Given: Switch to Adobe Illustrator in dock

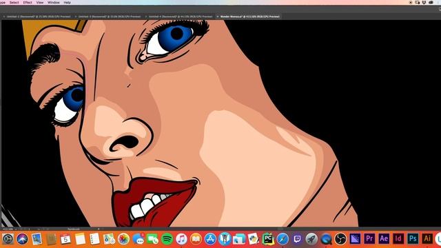Looking at the screenshot, I should 427,239.
